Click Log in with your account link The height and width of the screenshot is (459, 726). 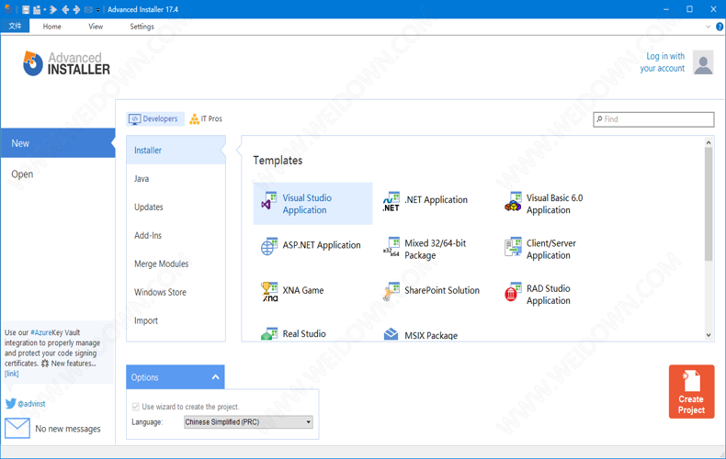664,62
